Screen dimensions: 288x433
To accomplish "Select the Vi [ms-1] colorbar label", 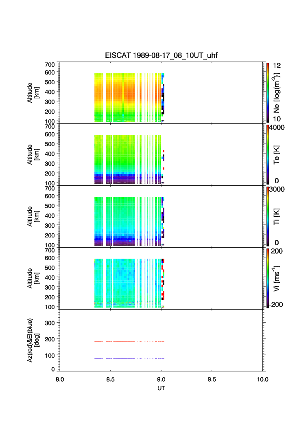I will tap(276, 278).
